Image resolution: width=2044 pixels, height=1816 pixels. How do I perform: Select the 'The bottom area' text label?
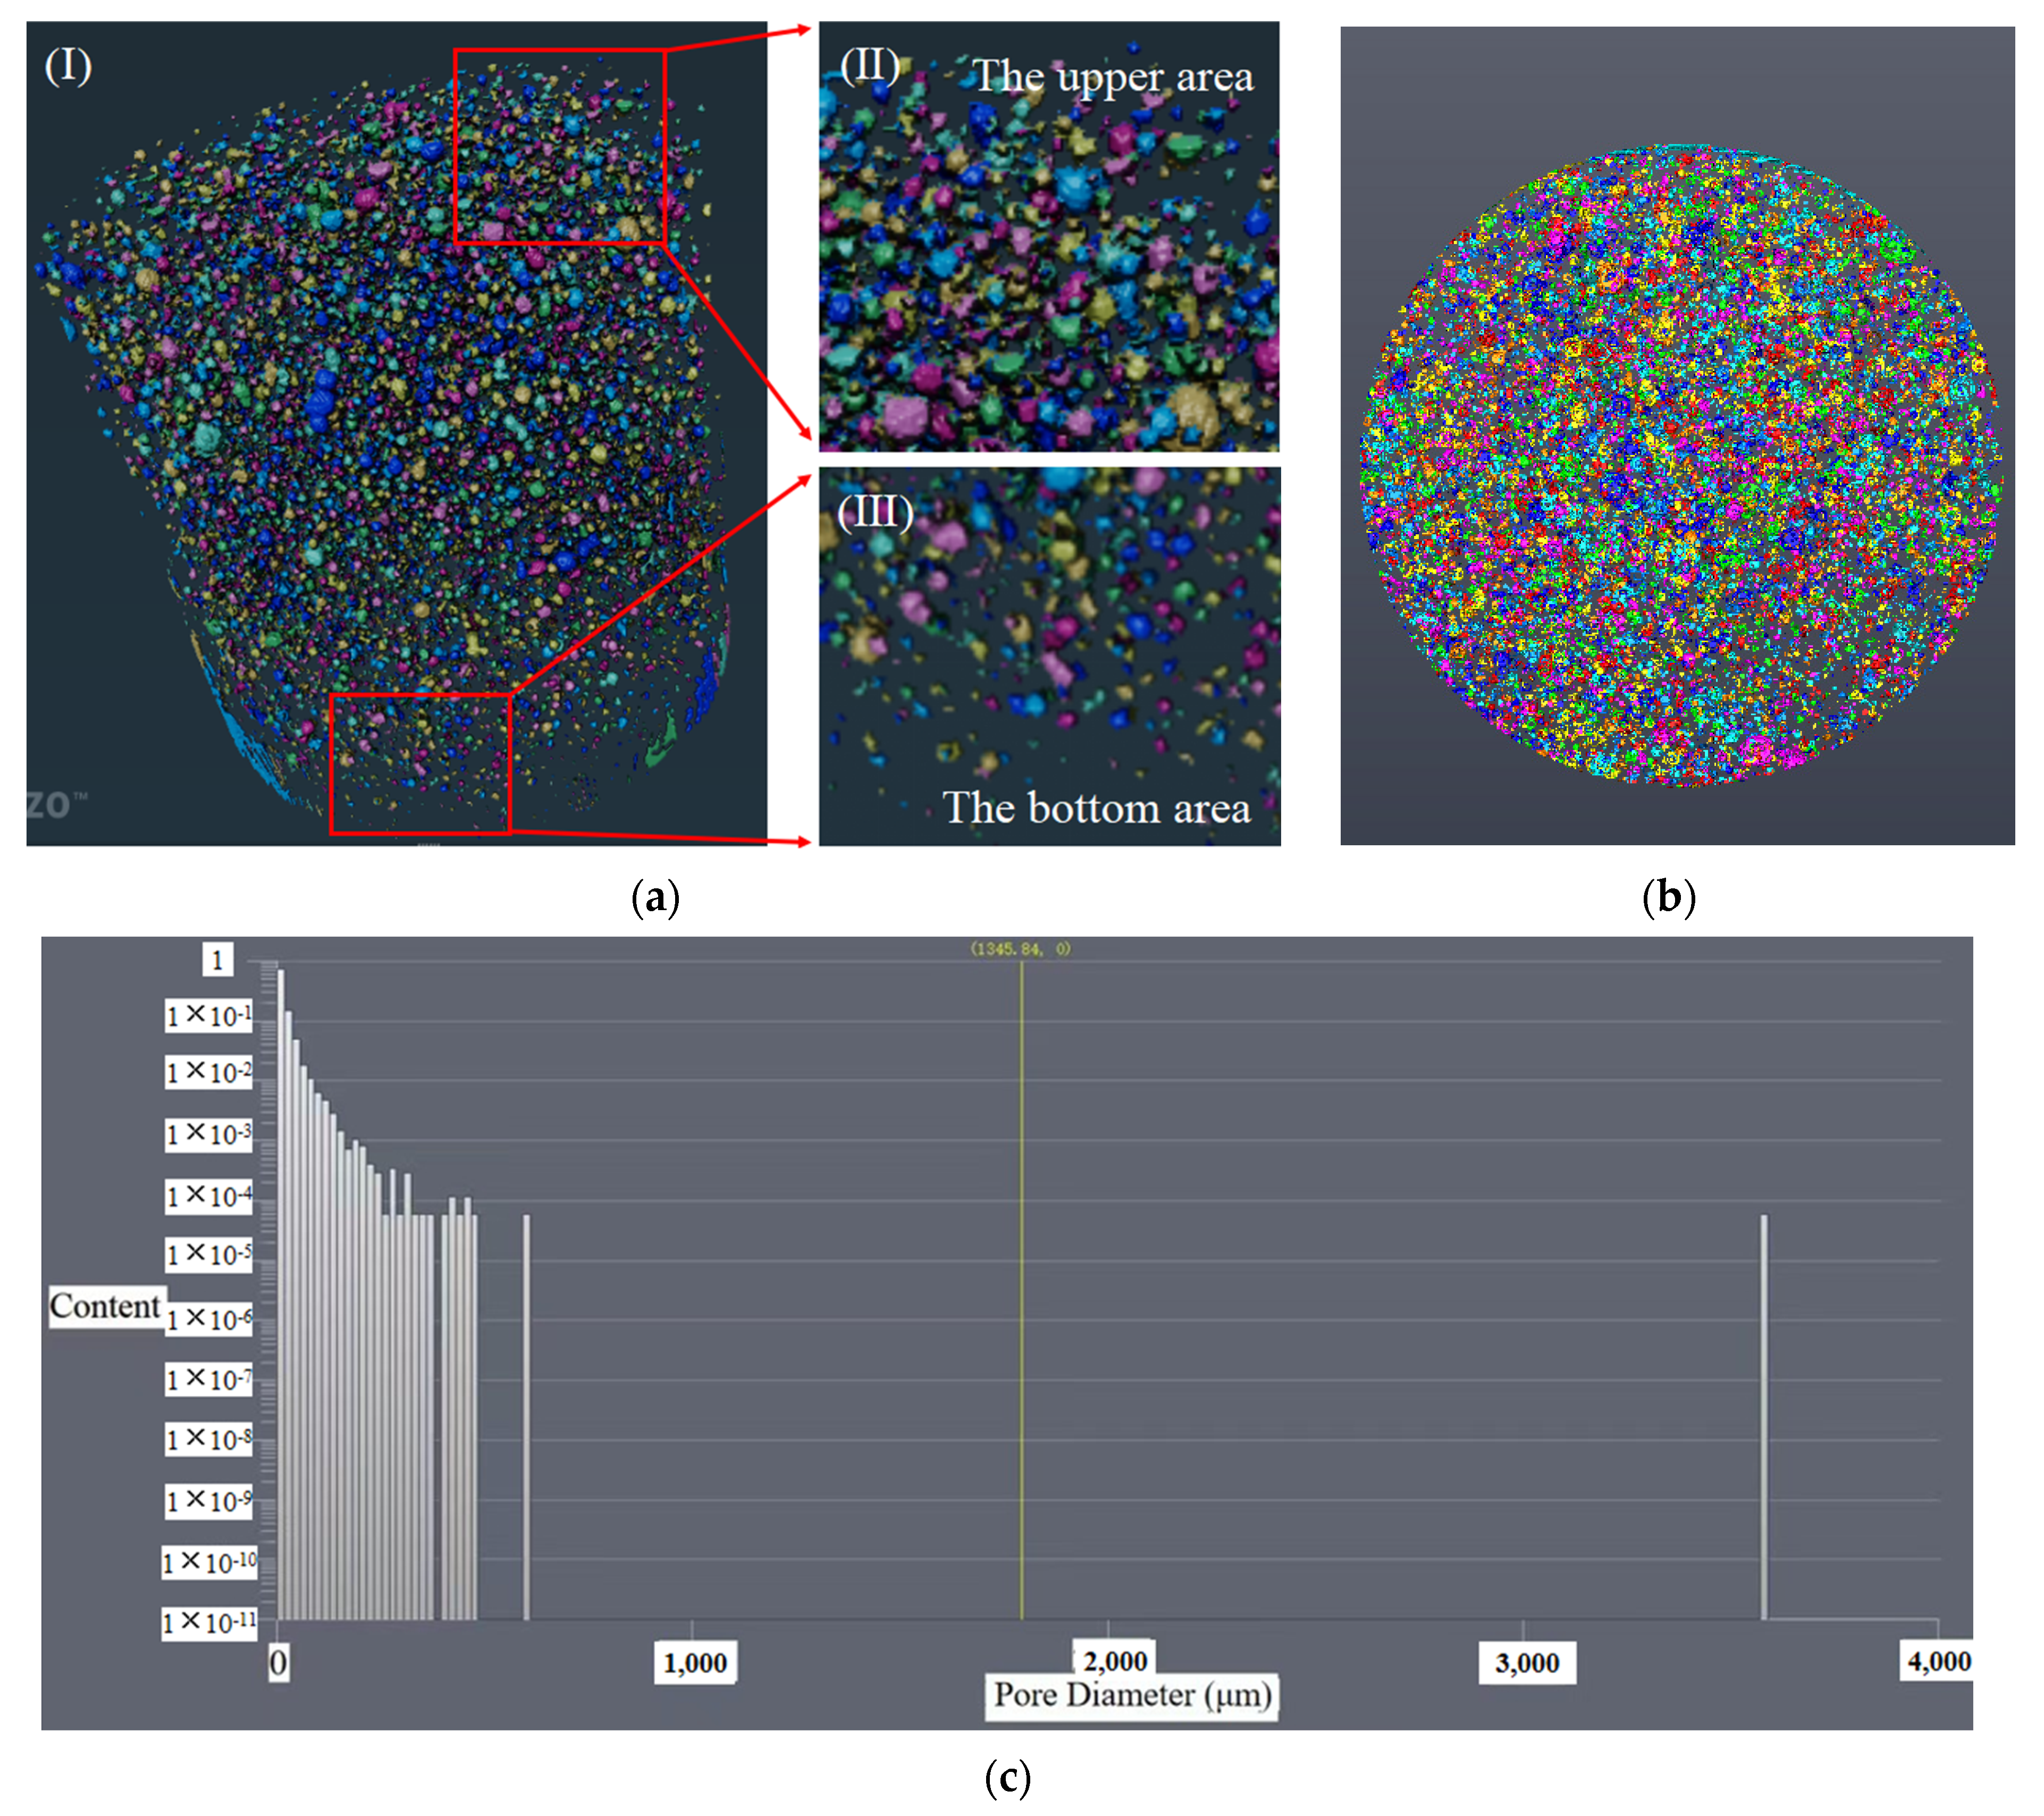click(1096, 808)
